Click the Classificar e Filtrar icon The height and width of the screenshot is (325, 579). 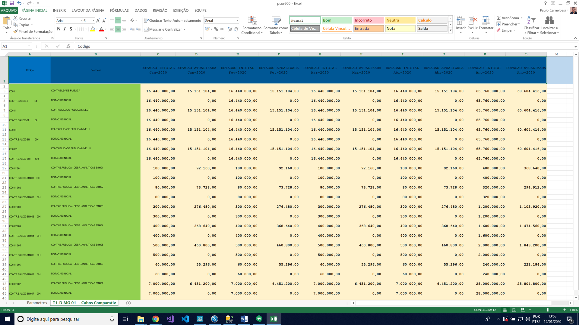(531, 21)
